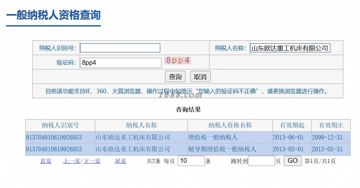Select the 有效期起 column header
This screenshot has width=360, height=188.
click(292, 125)
